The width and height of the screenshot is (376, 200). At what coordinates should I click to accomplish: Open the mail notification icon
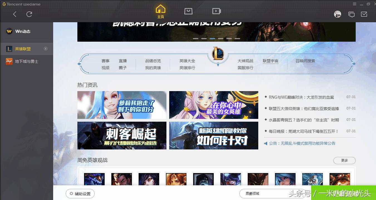coord(364,14)
